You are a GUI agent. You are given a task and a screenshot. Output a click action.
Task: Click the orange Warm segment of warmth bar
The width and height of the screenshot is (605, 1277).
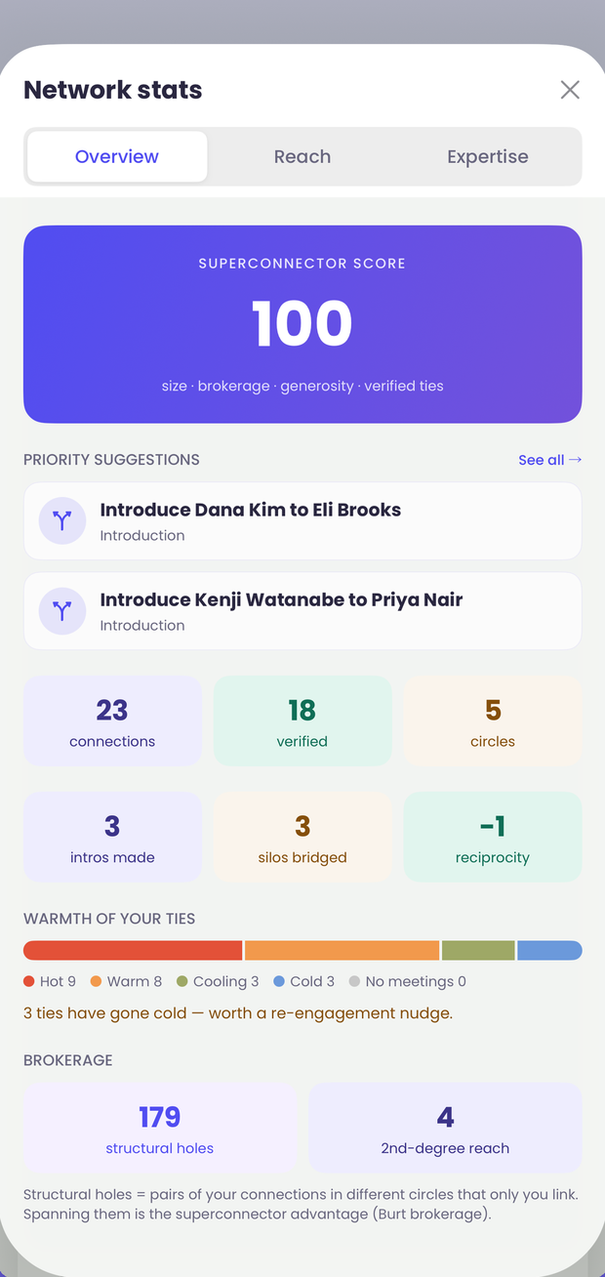(342, 951)
